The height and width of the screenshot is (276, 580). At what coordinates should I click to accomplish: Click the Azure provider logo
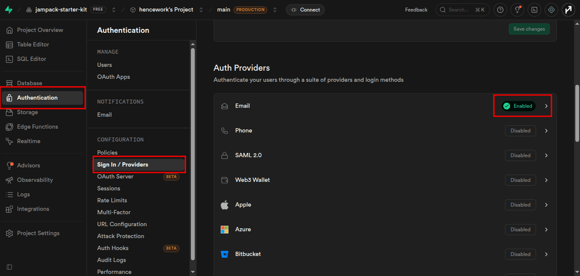point(225,230)
